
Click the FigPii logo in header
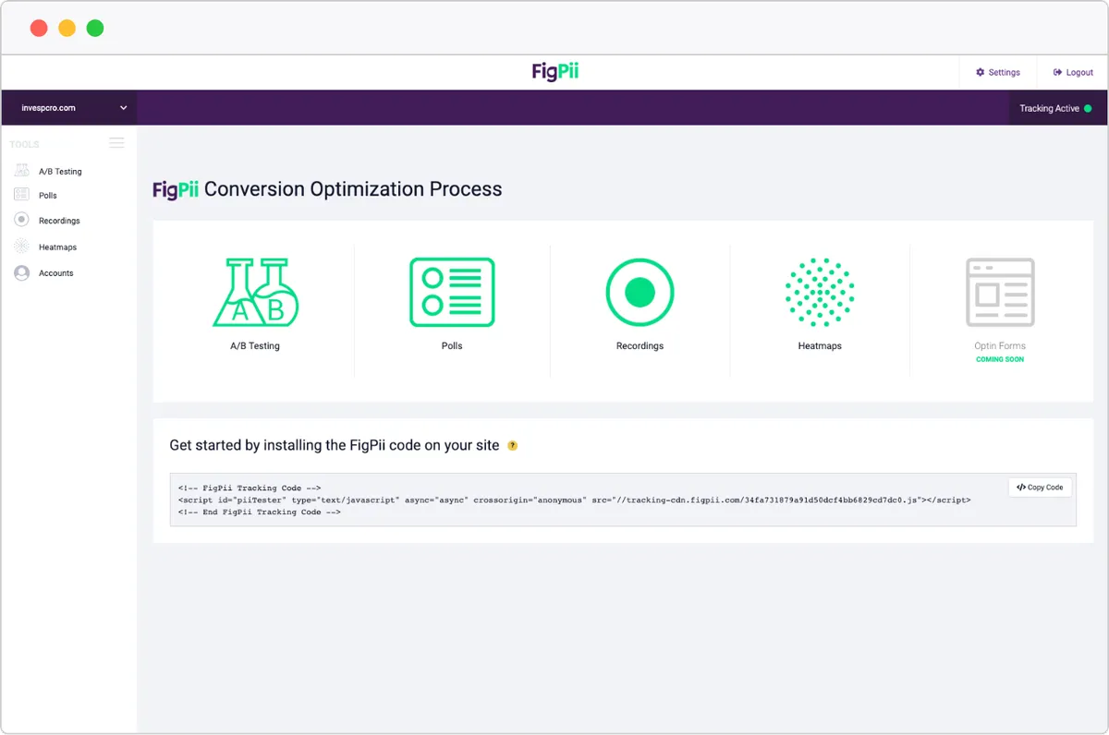(x=555, y=71)
